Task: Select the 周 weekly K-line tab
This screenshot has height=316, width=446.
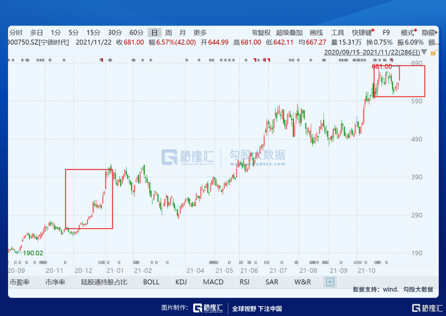Action: point(168,33)
